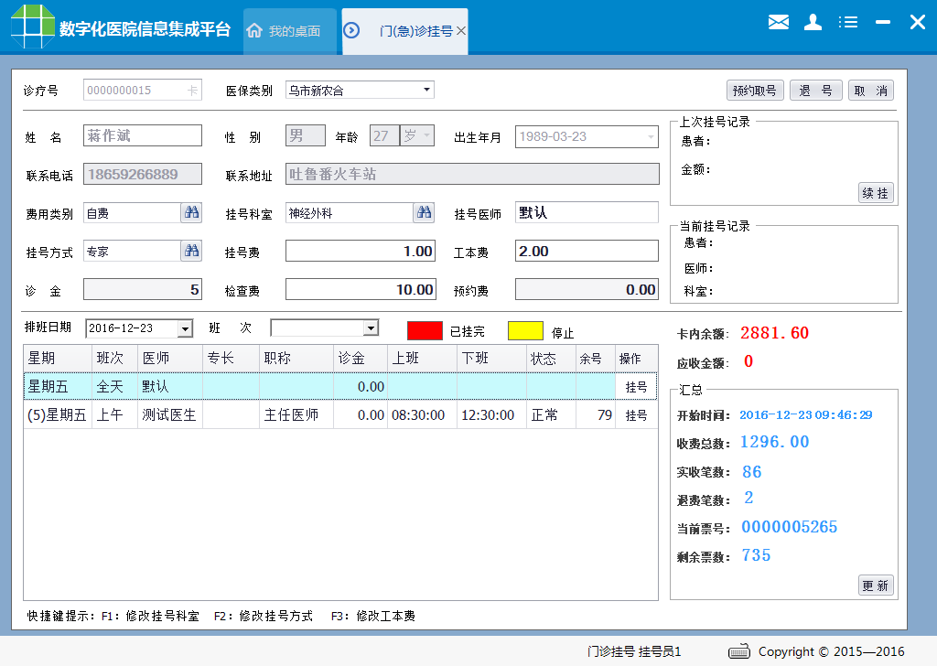Open the 排班日期 date dropdown
Image resolution: width=937 pixels, height=666 pixels.
(x=183, y=328)
